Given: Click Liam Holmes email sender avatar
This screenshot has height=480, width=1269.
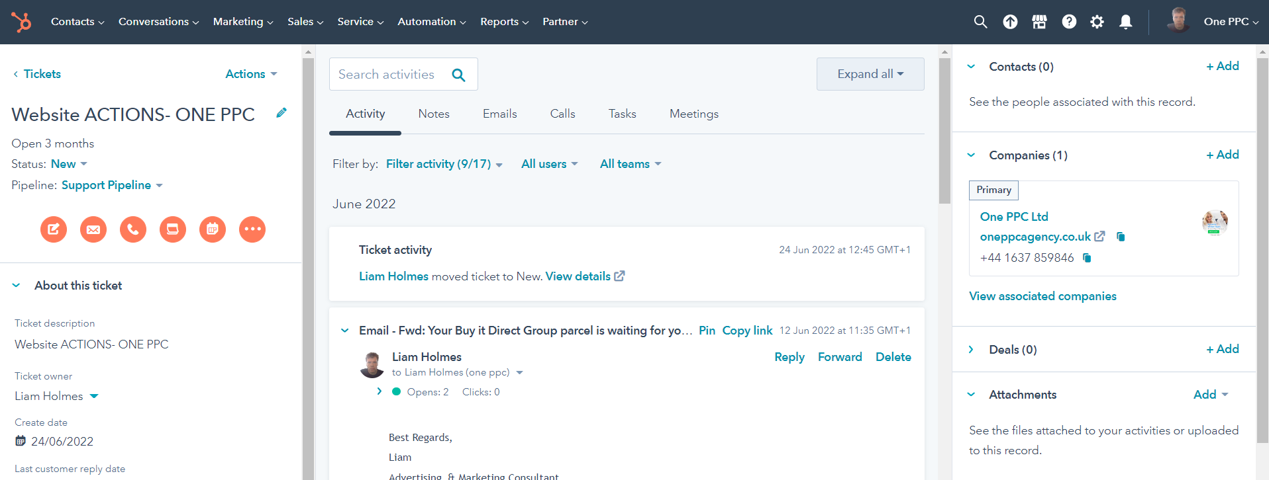Looking at the screenshot, I should coord(372,365).
